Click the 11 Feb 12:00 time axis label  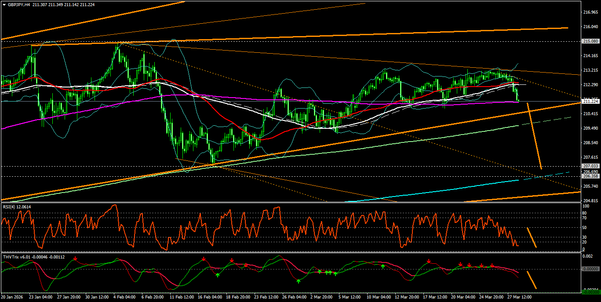click(x=182, y=298)
